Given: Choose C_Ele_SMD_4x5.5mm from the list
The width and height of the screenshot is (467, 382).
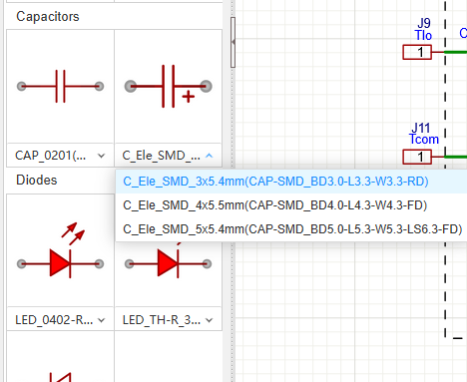Looking at the screenshot, I should click(x=291, y=205).
